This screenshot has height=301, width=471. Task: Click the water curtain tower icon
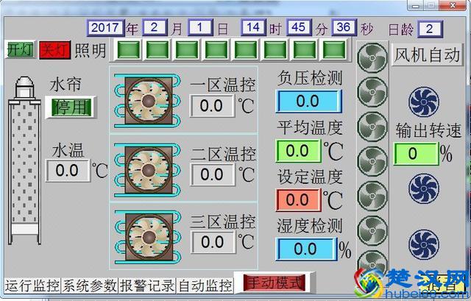(x=24, y=160)
